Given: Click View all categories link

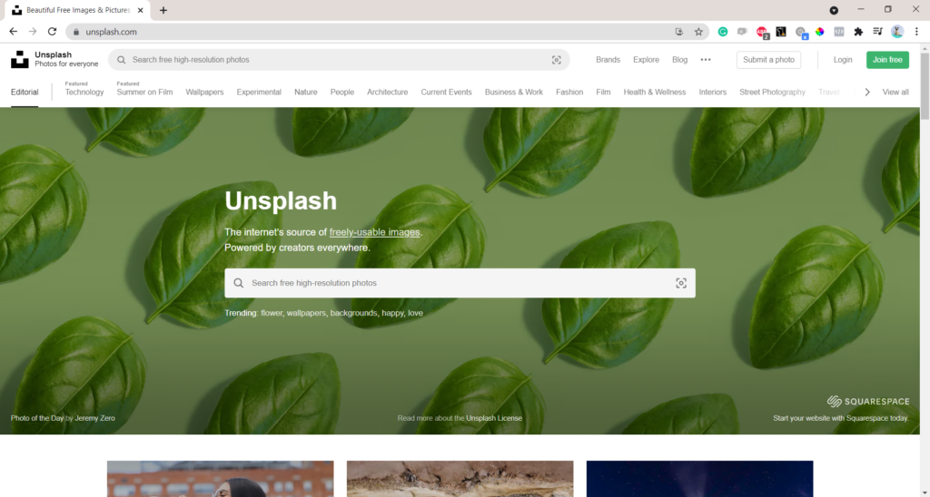Looking at the screenshot, I should point(895,93).
